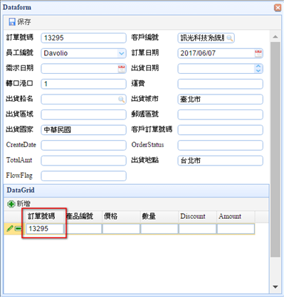Screen dimensions: 284x297
Task: Click the green minus delete row icon
Action: pyautogui.click(x=18, y=229)
